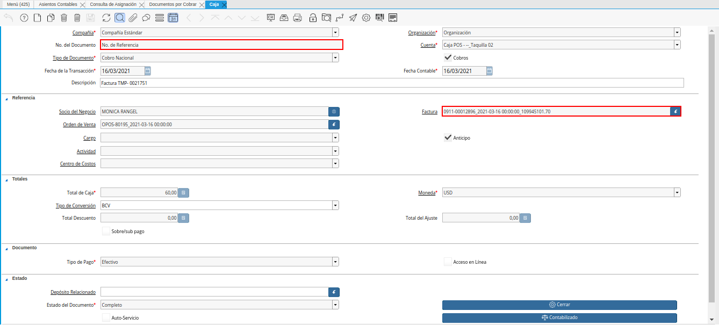Click the Help question mark icon
Image resolution: width=719 pixels, height=325 pixels.
tap(24, 18)
